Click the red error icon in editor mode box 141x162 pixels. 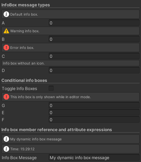pos(6,97)
